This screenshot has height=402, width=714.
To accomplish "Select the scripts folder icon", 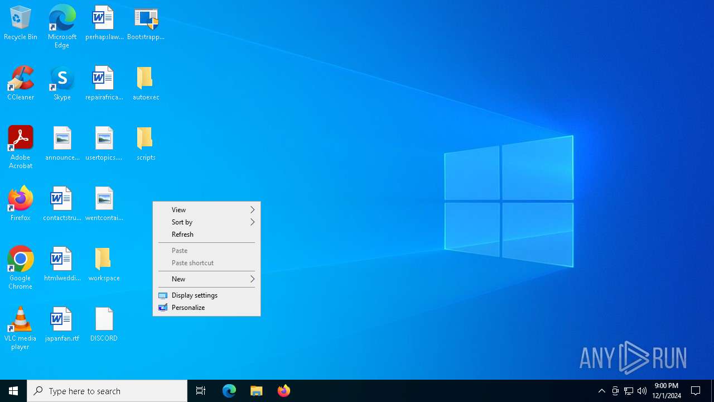I will [146, 144].
